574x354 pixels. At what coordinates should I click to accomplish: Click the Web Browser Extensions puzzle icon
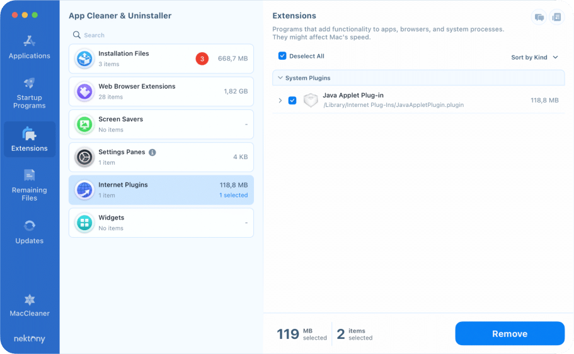tap(84, 91)
